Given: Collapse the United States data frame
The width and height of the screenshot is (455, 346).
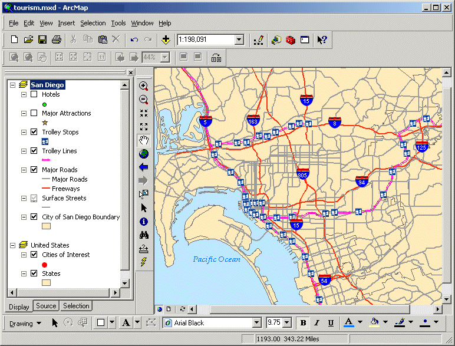Looking at the screenshot, I should click(12, 245).
